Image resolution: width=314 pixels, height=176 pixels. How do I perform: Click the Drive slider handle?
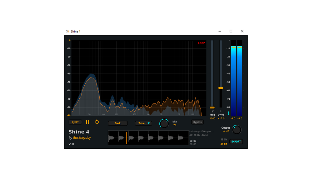click(x=221, y=88)
